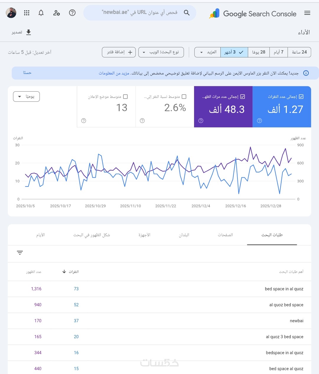Open Google apps grid
The image size is (319, 374).
coord(27,13)
